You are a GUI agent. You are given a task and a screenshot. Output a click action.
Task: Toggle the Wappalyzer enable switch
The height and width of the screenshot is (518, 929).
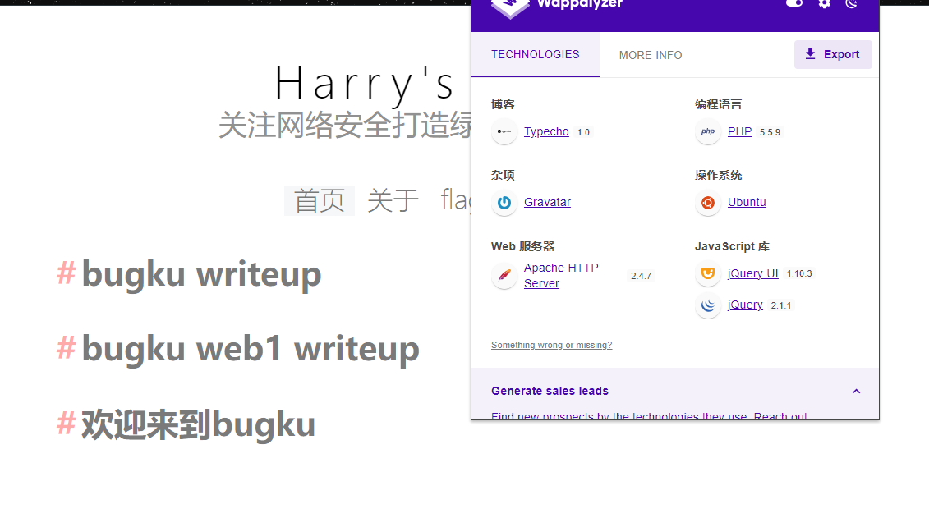794,3
